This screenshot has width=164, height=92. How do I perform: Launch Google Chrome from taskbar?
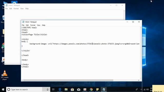tap(91, 89)
